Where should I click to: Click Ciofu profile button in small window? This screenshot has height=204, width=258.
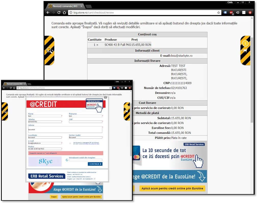pyautogui.click(x=117, y=82)
